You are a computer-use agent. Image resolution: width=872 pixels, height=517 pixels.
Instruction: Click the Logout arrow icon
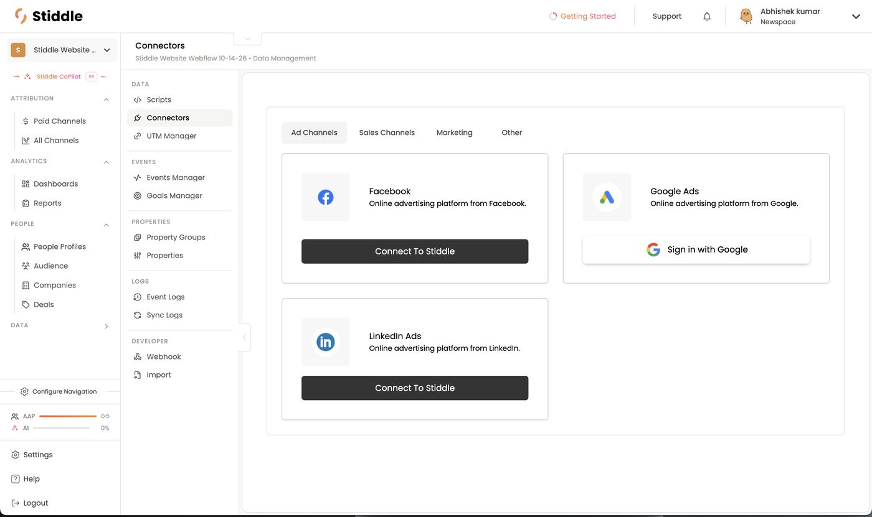[x=16, y=503]
